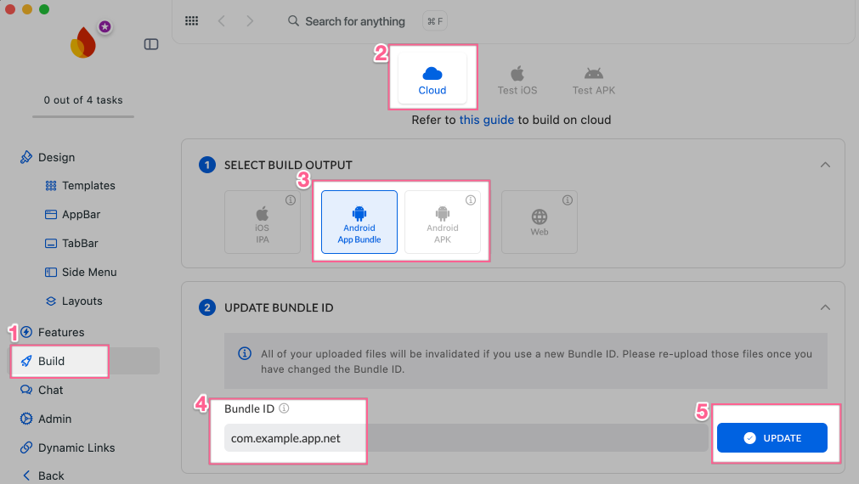
Task: Toggle the sidebar collapse icon
Action: coord(151,44)
